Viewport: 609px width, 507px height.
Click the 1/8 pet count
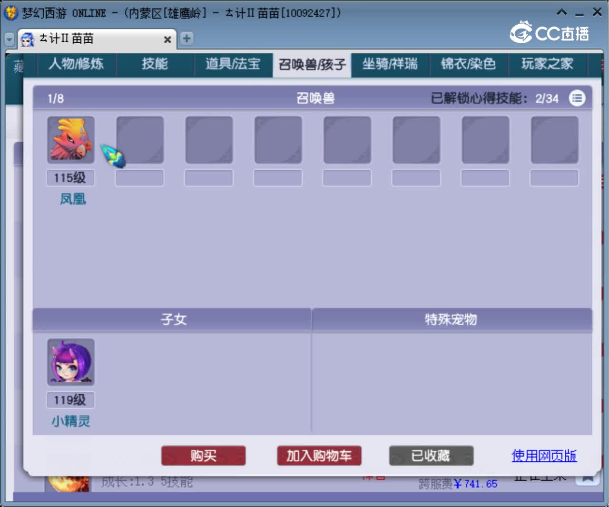[56, 98]
